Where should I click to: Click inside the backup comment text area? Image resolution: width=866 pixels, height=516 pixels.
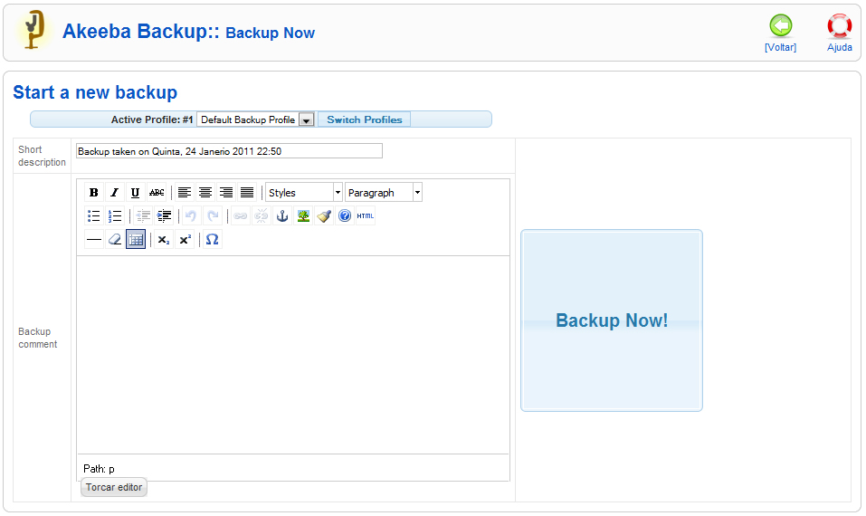click(x=292, y=355)
